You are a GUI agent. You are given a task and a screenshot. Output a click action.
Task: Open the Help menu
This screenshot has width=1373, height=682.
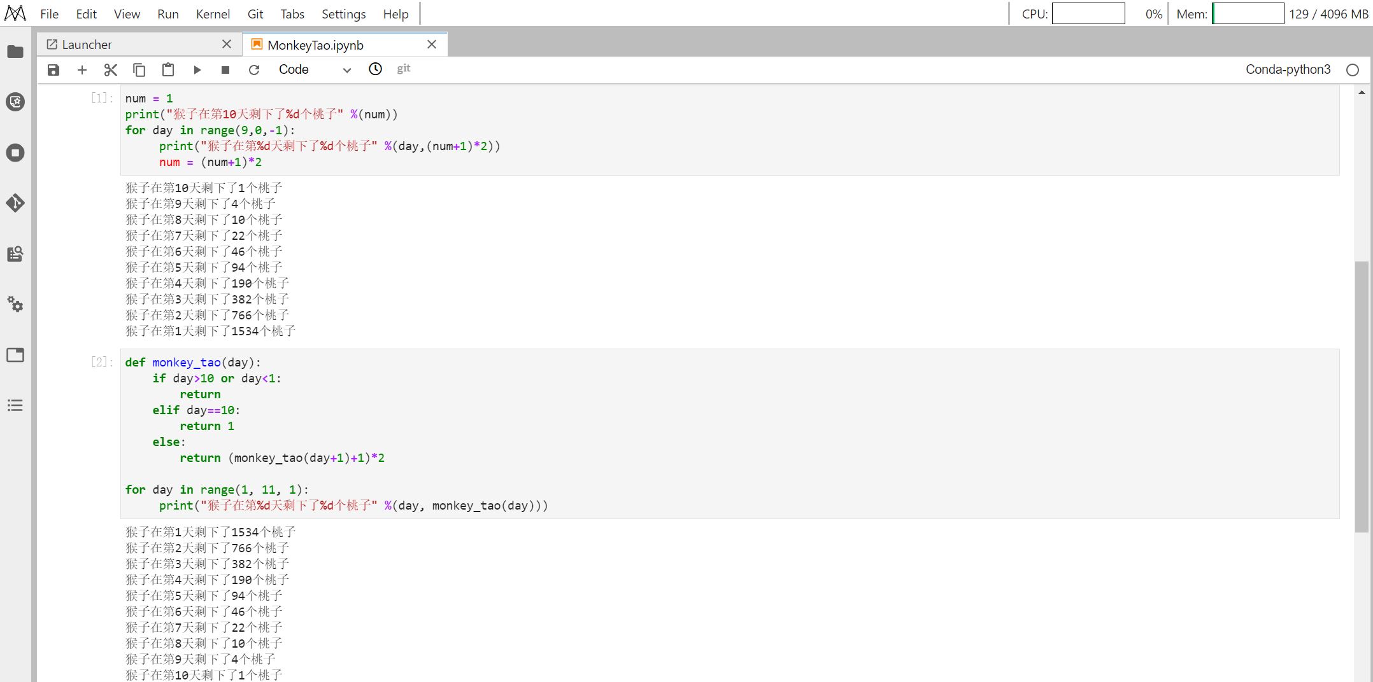[x=395, y=14]
